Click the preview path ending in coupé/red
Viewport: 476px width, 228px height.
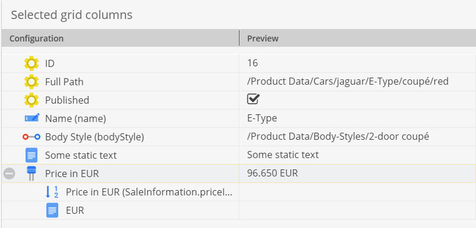348,82
